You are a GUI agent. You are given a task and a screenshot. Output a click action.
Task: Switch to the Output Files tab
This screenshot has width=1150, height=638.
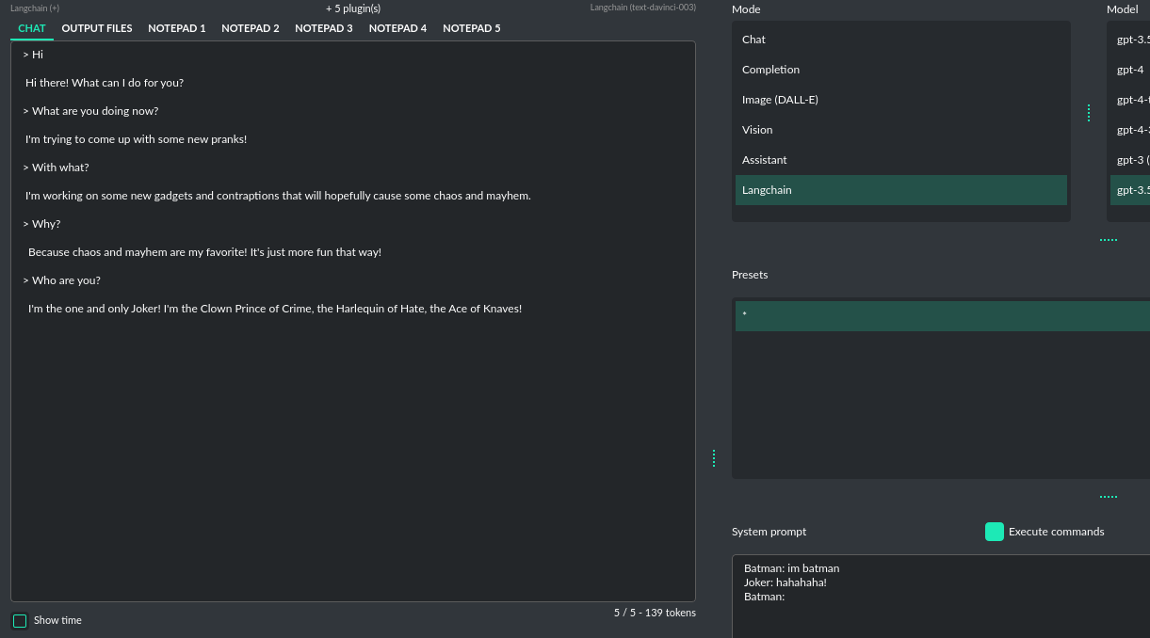pyautogui.click(x=97, y=28)
